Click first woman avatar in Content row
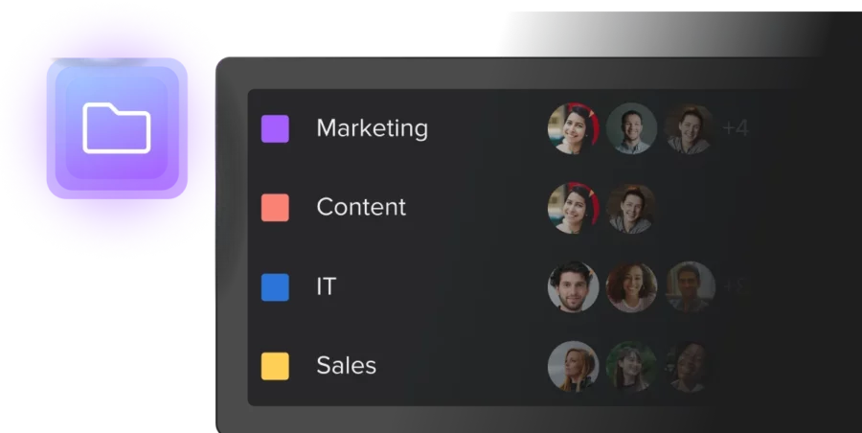Viewport: 862px width, 433px height. point(574,208)
